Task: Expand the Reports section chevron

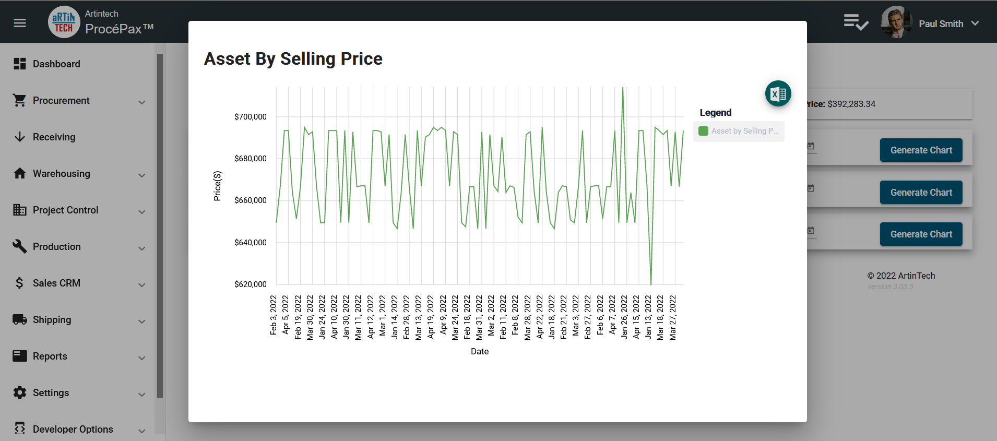Action: click(x=142, y=357)
